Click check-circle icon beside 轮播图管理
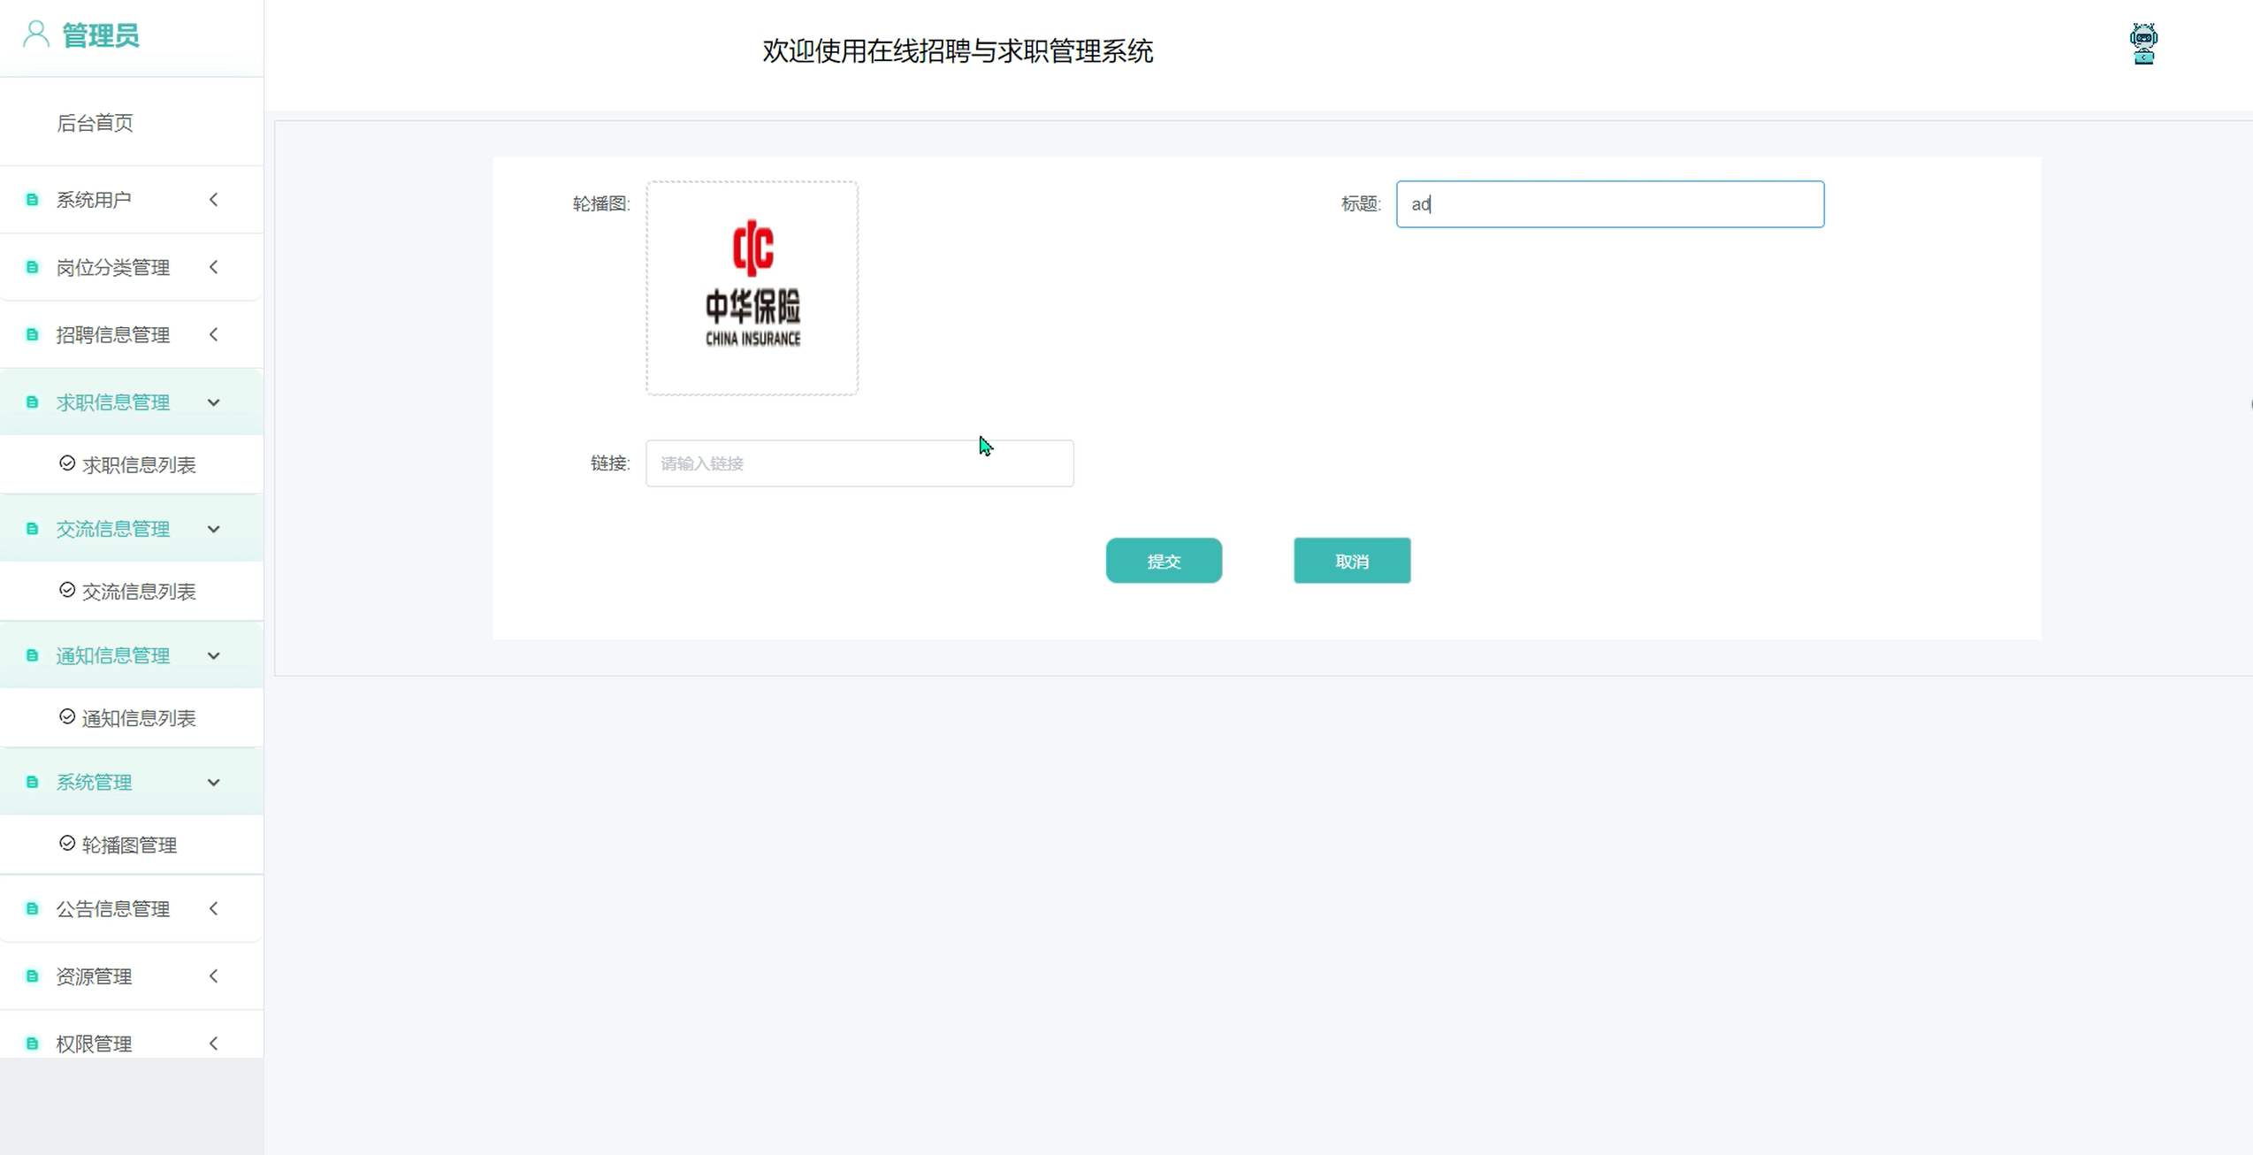2253x1155 pixels. 67,844
